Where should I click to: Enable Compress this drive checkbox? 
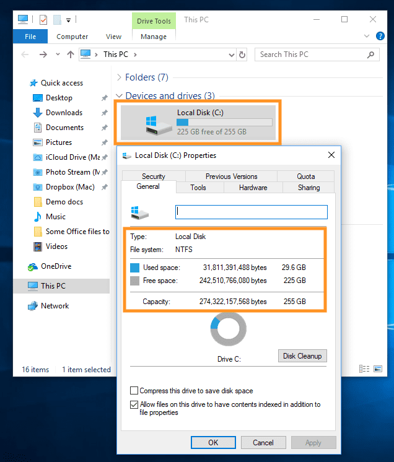tap(134, 391)
